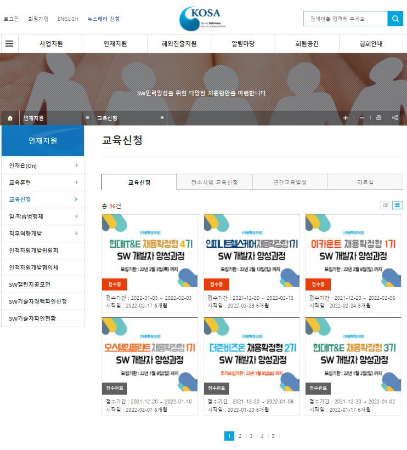
Task: Open 인적자원개발위원회 sidebar item
Action: click(x=43, y=250)
